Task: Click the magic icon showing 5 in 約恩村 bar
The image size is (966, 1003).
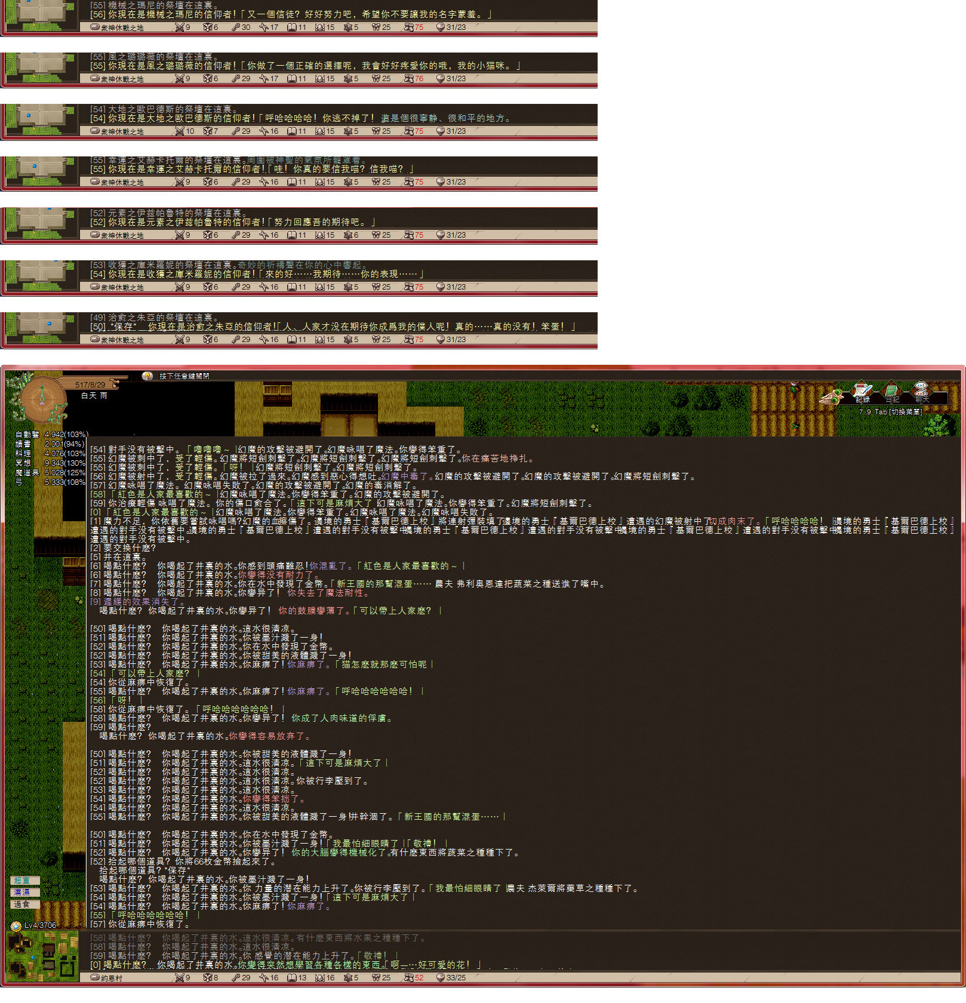Action: click(348, 977)
